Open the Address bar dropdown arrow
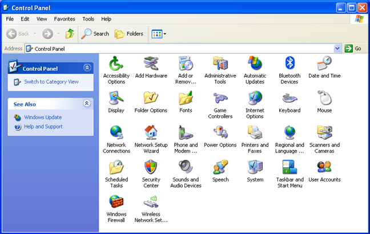Screen dimensions: 370x234 pyautogui.click(x=337, y=49)
